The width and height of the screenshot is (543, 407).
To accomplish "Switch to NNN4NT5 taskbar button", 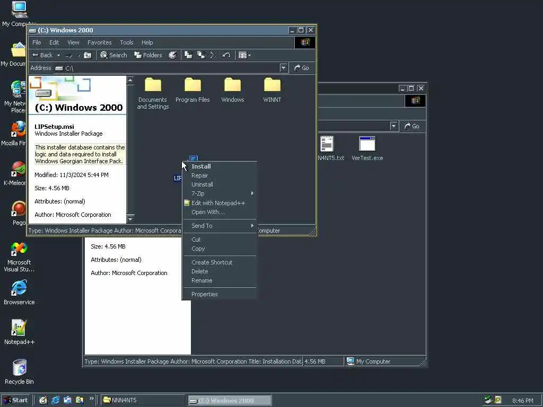I will click(142, 401).
